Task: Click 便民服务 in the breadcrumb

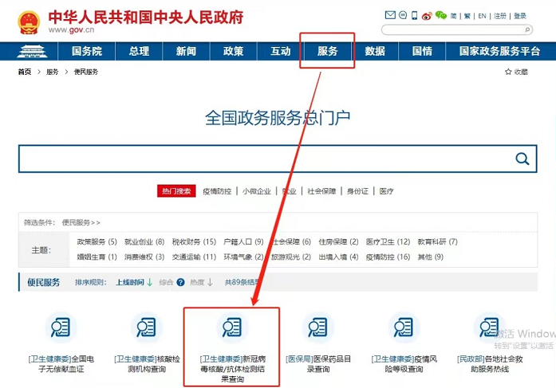Action: (86, 72)
